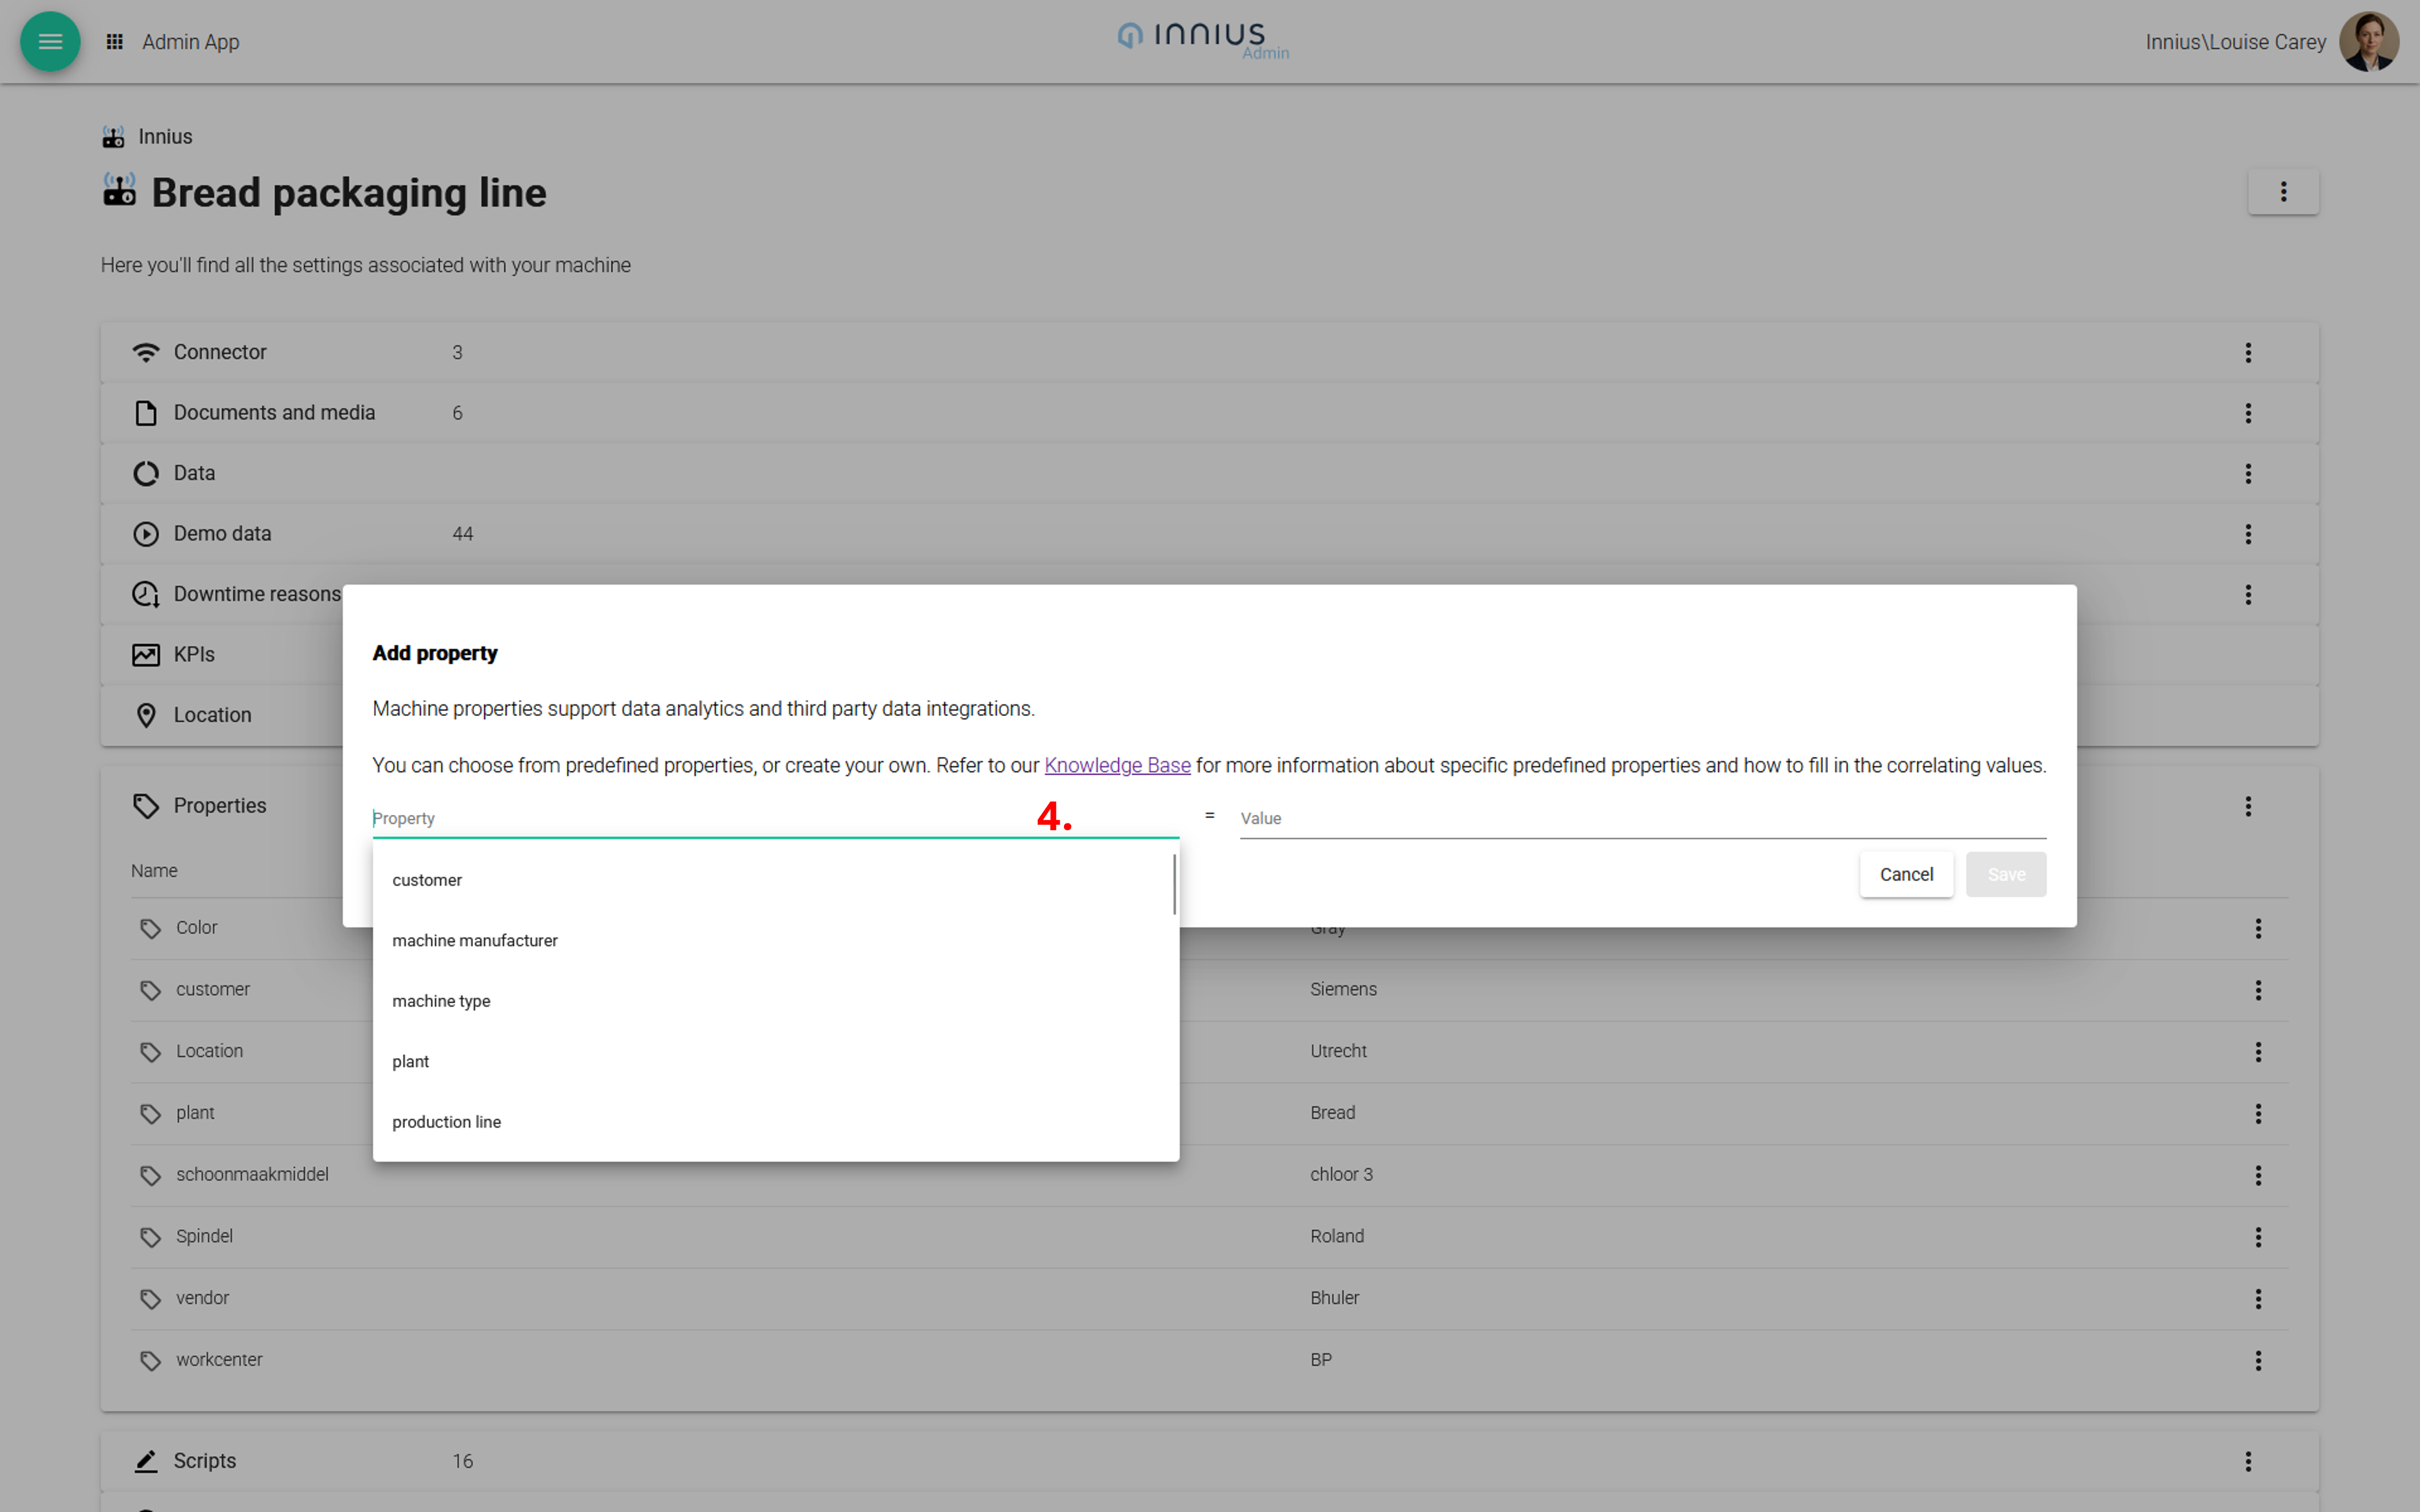The image size is (2420, 1512).
Task: Click the disabled Save button
Action: click(2005, 874)
